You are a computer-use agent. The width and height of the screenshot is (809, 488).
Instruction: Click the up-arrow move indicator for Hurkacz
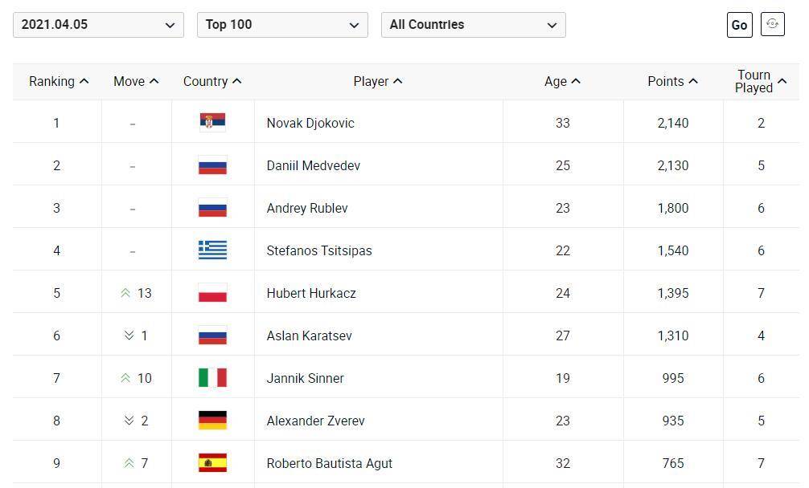(125, 293)
